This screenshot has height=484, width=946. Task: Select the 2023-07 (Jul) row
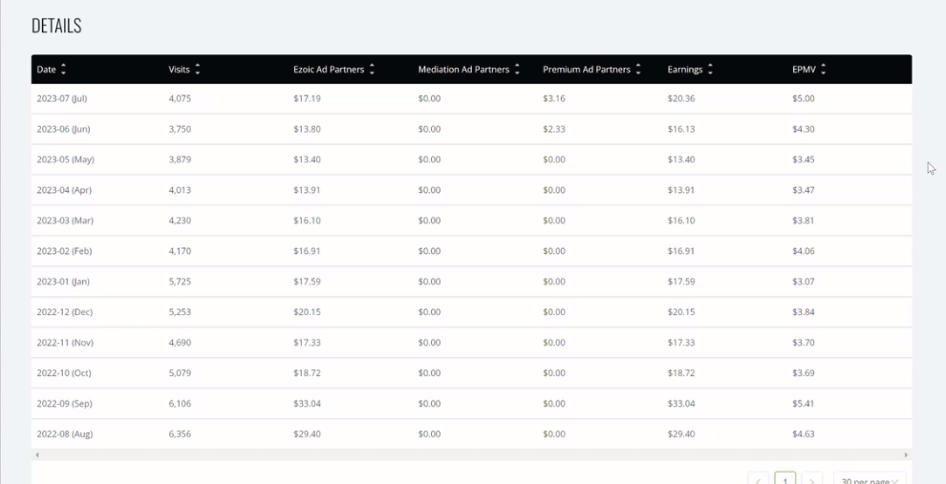(x=471, y=98)
